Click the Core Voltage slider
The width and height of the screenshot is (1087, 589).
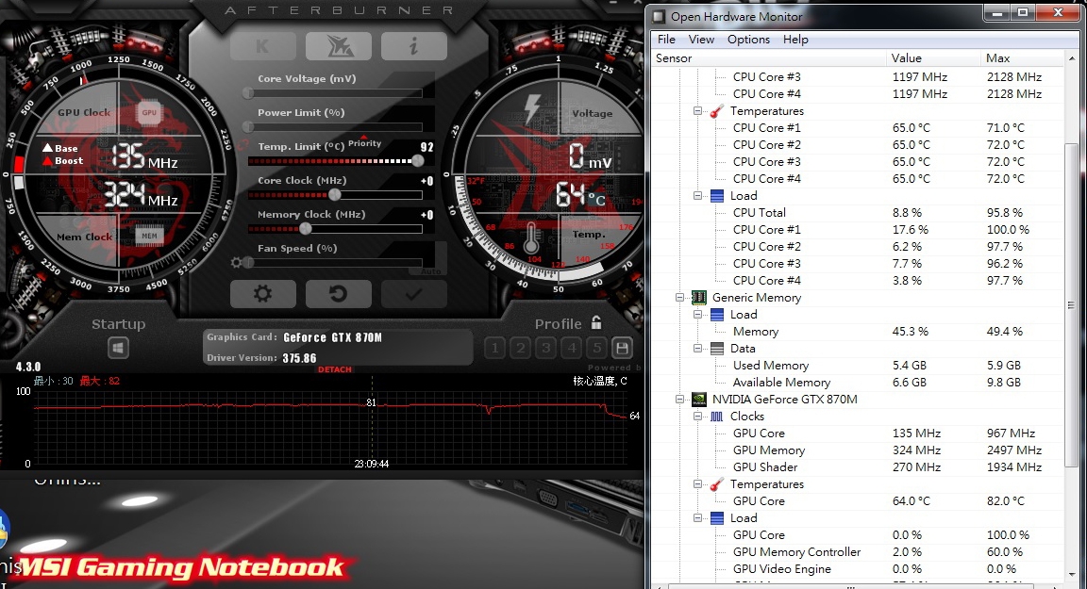(x=335, y=92)
